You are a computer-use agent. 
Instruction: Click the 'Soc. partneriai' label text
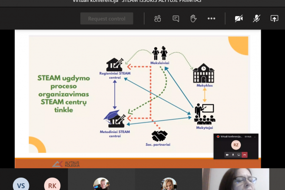[158, 145]
